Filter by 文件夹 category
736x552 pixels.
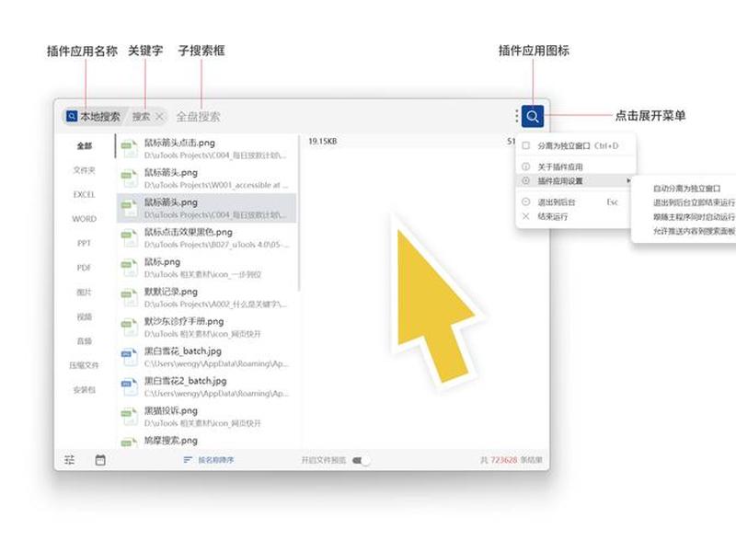(x=85, y=170)
